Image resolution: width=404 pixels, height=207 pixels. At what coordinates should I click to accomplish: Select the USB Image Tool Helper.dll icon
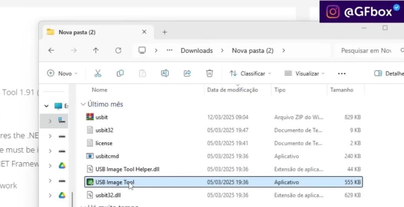pos(90,169)
